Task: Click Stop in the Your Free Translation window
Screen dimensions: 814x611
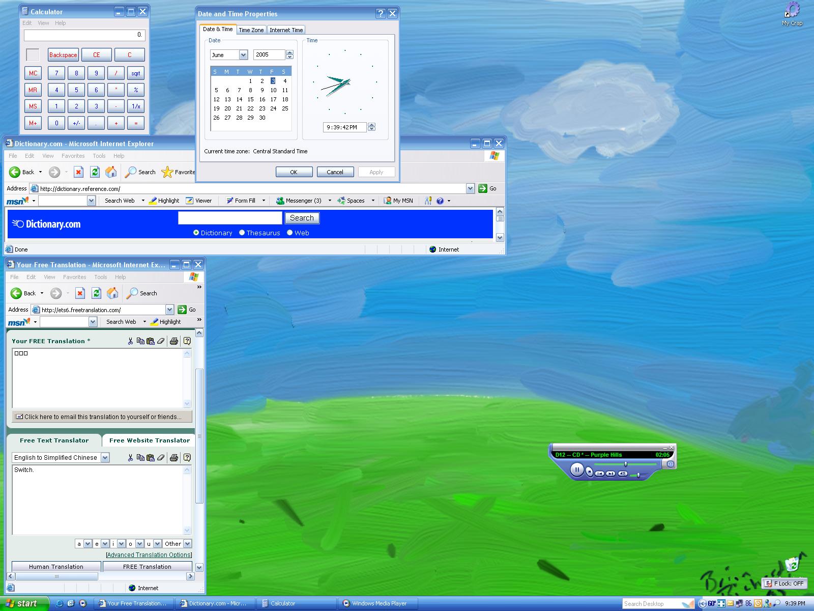Action: (80, 293)
